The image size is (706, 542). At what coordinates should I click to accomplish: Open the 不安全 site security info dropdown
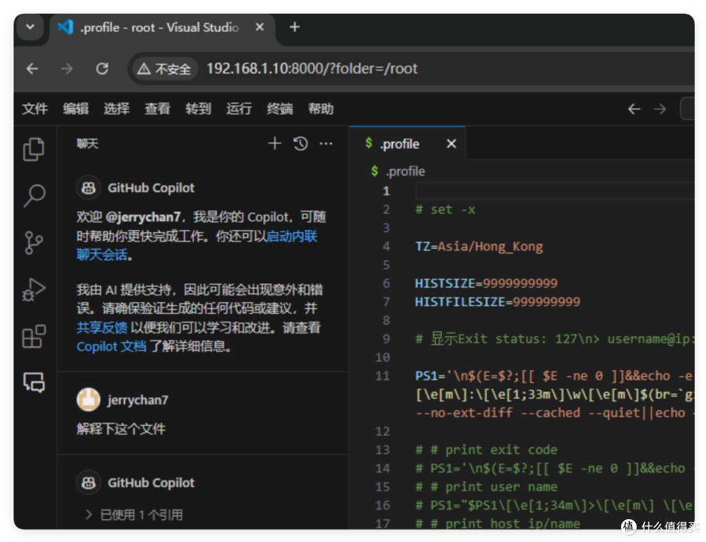pyautogui.click(x=165, y=69)
